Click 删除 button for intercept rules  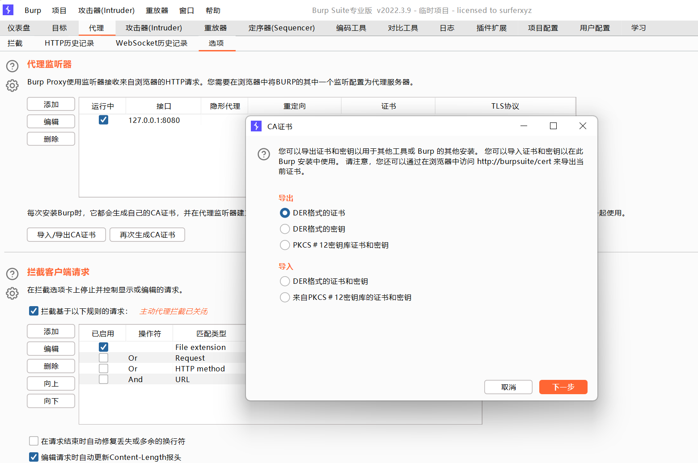coord(51,366)
